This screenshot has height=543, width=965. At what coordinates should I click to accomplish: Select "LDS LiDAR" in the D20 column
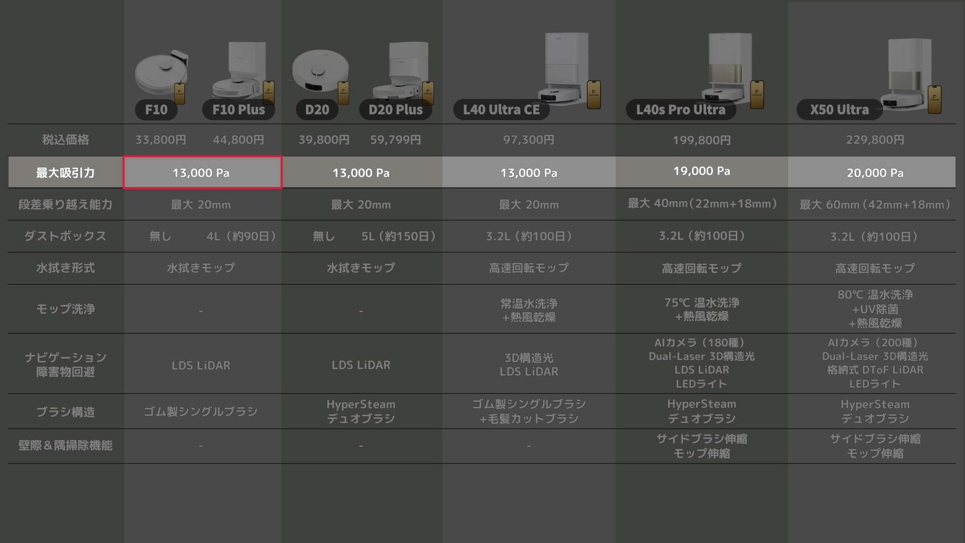[x=361, y=365]
